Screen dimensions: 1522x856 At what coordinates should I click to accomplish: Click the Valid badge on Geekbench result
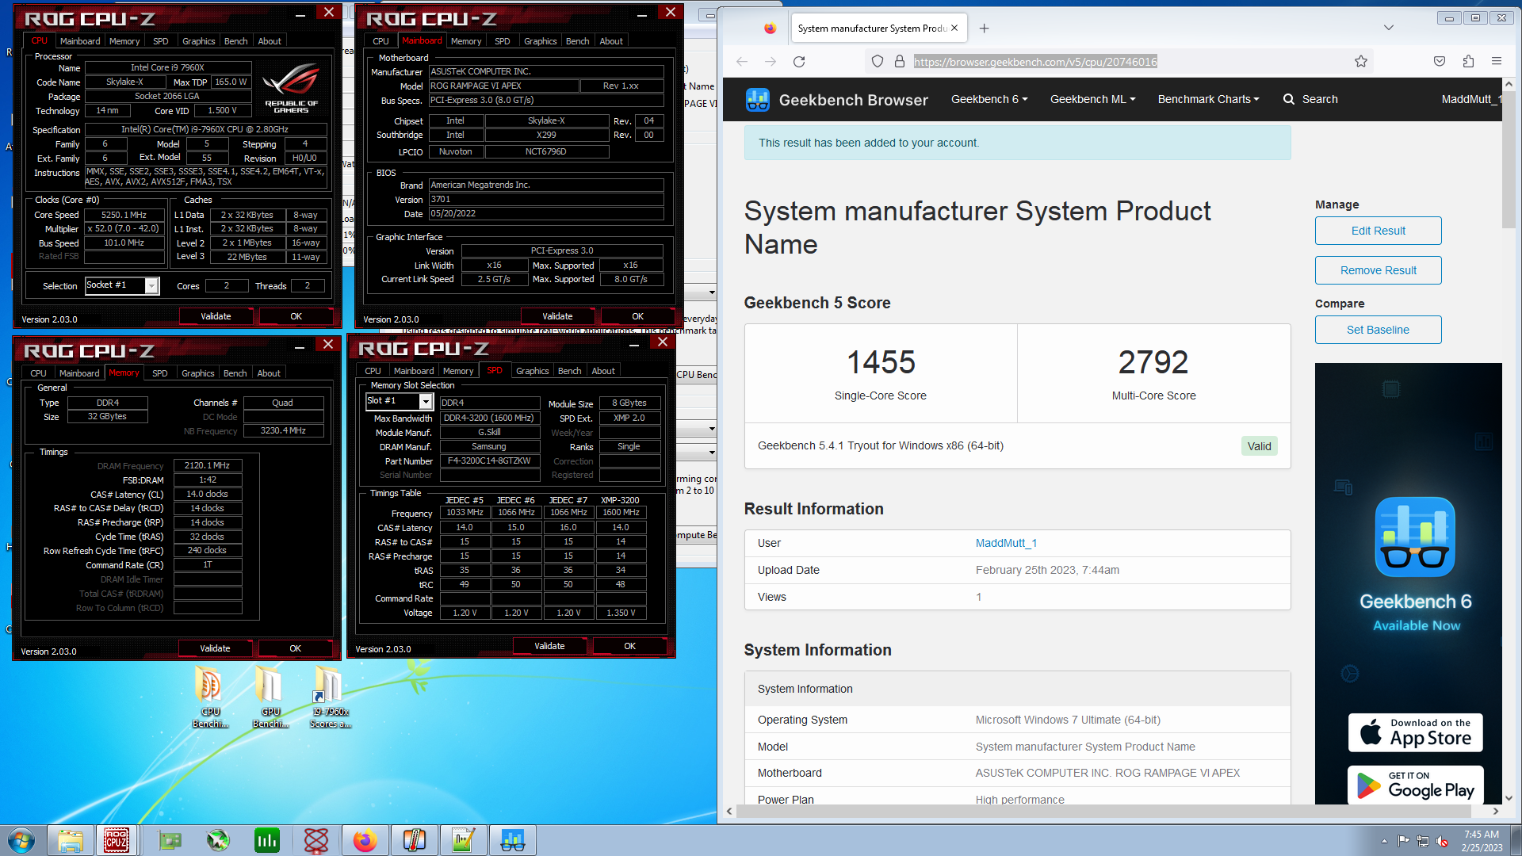[1259, 446]
